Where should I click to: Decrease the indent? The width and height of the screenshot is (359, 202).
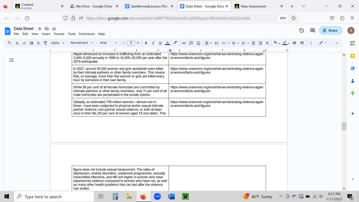pos(253,43)
